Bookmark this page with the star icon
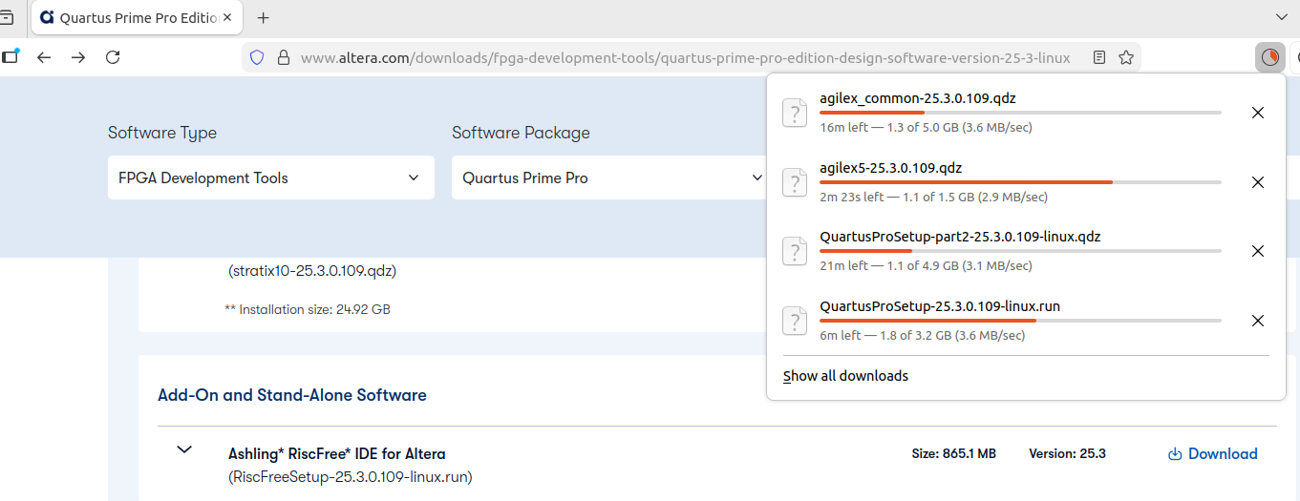 [1126, 57]
